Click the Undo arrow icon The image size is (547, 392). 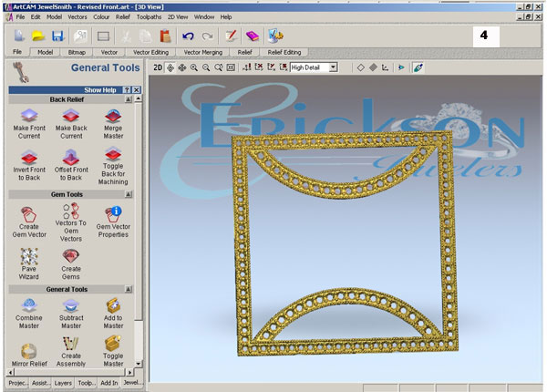pos(188,36)
